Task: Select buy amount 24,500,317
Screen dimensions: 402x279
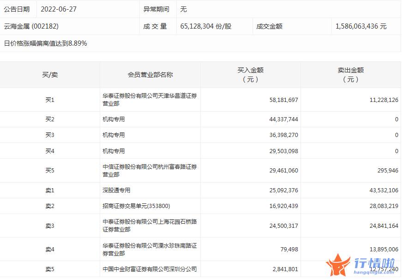Action: (283, 226)
